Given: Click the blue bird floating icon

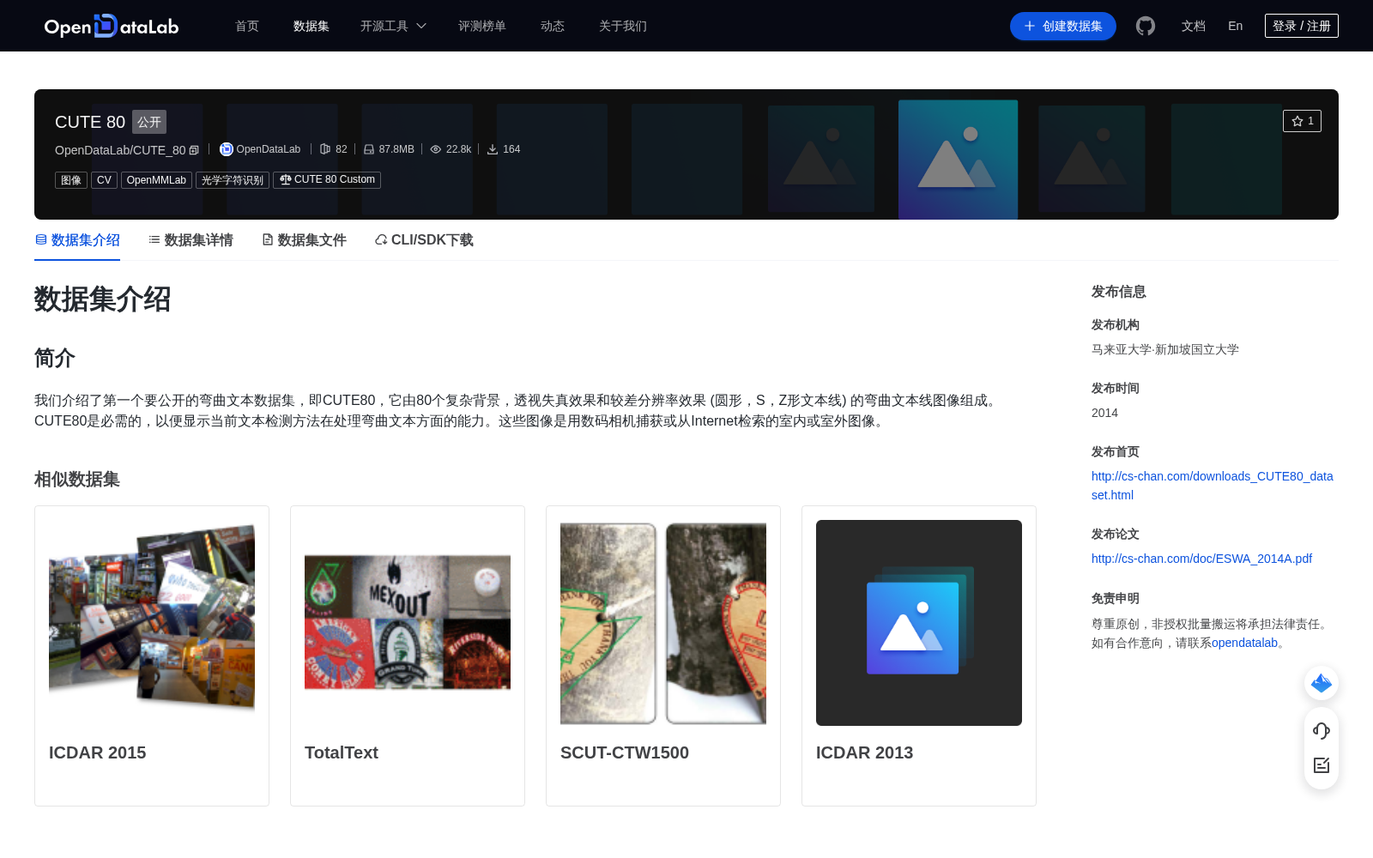Looking at the screenshot, I should (1322, 683).
